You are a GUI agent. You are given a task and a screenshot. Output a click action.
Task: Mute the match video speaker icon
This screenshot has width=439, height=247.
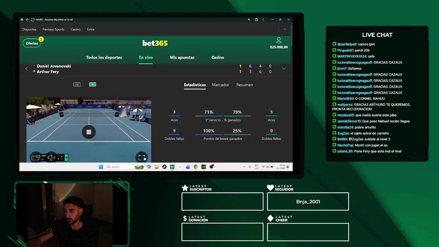click(51, 157)
